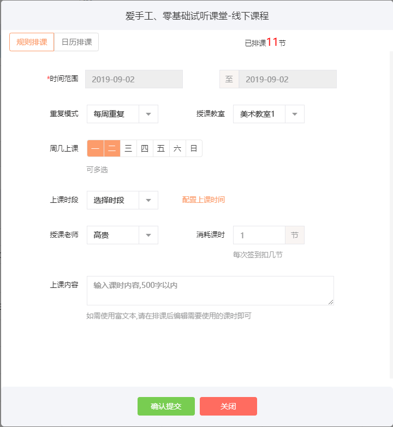Click the 确认提交 button
Image resolution: width=393 pixels, height=427 pixels.
point(166,406)
